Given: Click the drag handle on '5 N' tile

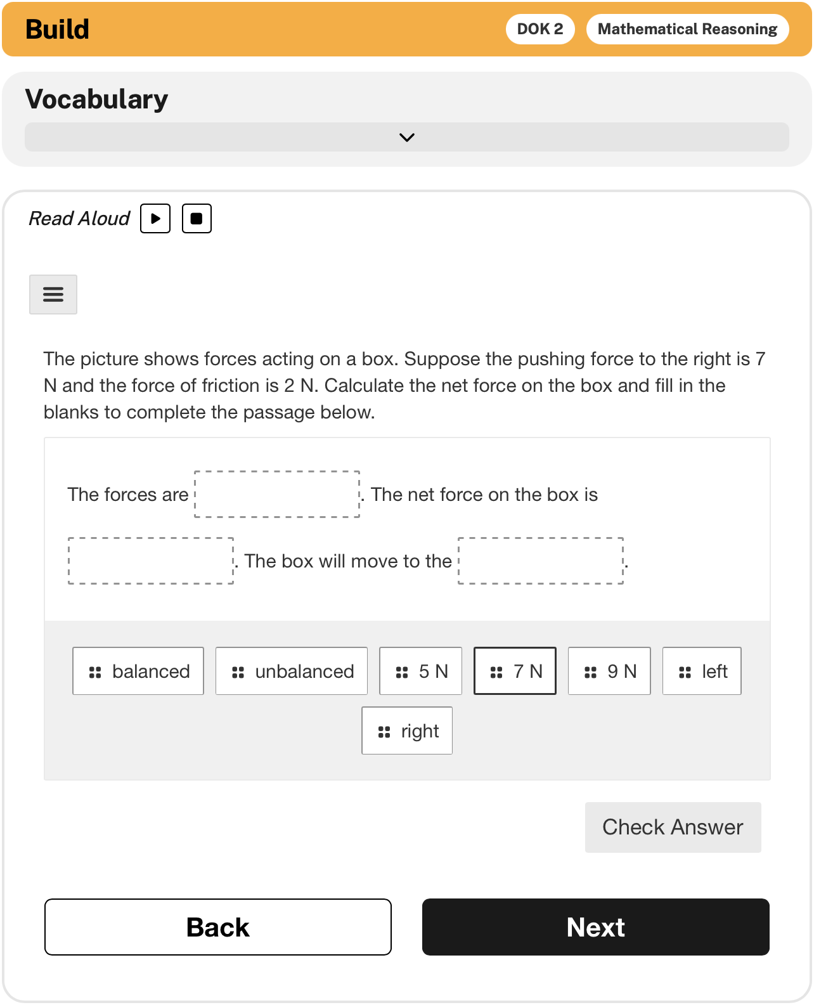Looking at the screenshot, I should 402,672.
